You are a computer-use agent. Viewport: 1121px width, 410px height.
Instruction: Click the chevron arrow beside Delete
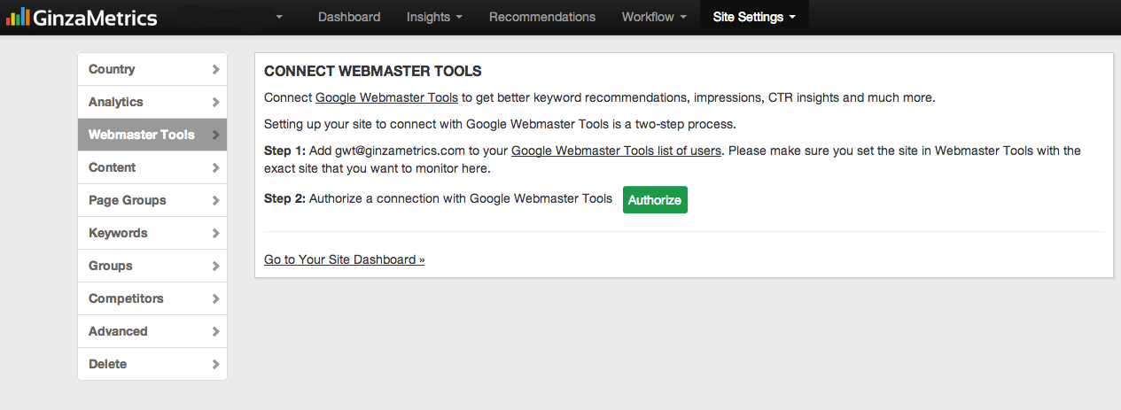(215, 364)
